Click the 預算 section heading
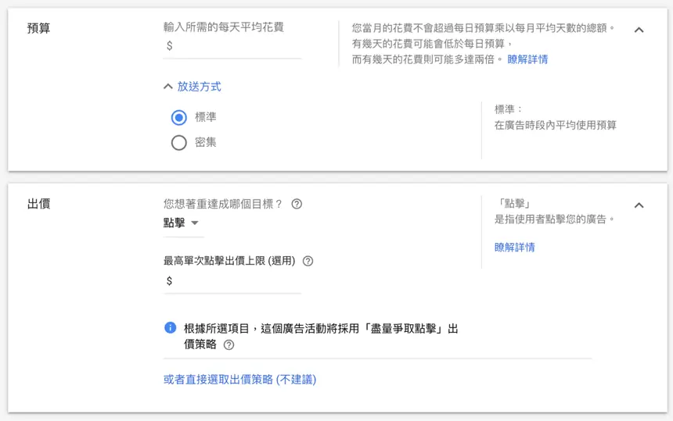This screenshot has width=673, height=421. [x=38, y=28]
